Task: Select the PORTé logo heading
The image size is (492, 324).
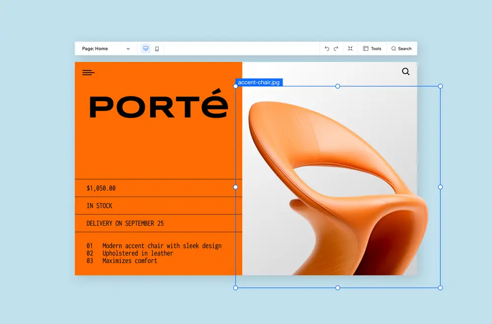Action: click(158, 107)
